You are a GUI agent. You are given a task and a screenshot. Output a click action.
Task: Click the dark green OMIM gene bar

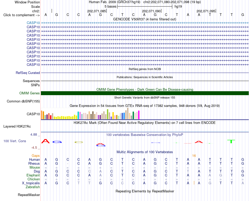click(145, 93)
